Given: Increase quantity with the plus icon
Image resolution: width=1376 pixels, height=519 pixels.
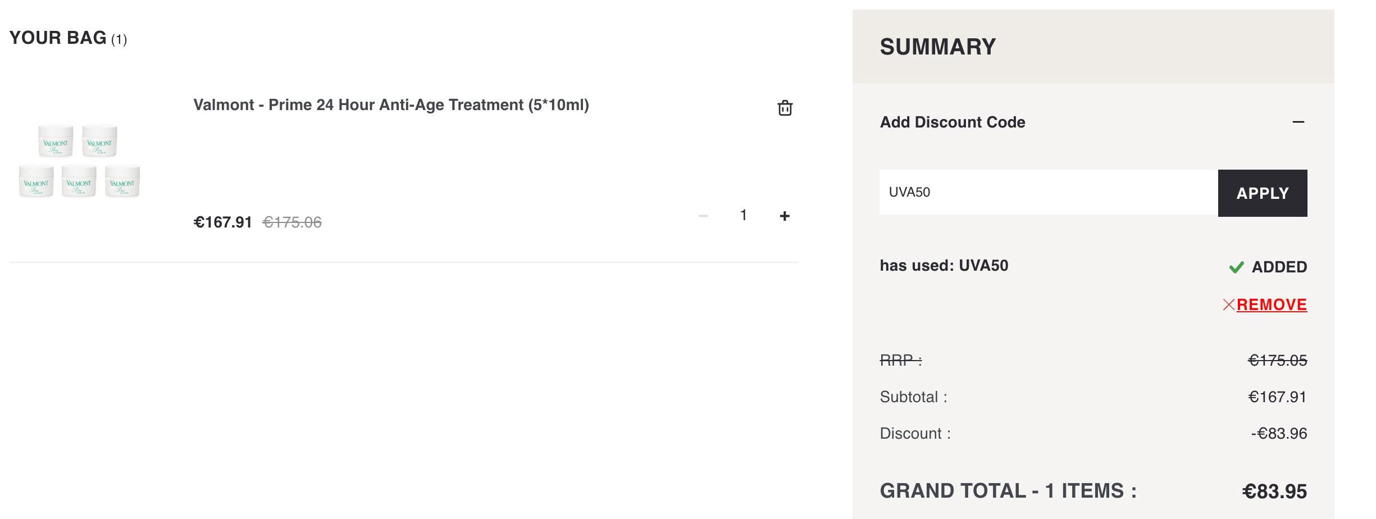Looking at the screenshot, I should pos(785,216).
